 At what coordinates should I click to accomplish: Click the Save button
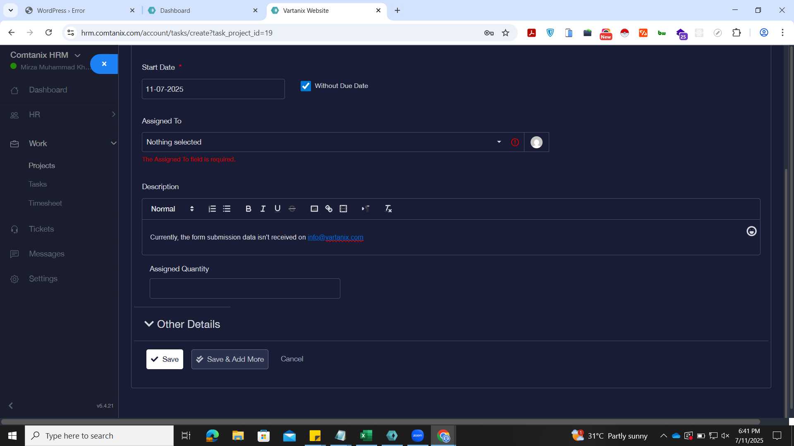(x=165, y=359)
